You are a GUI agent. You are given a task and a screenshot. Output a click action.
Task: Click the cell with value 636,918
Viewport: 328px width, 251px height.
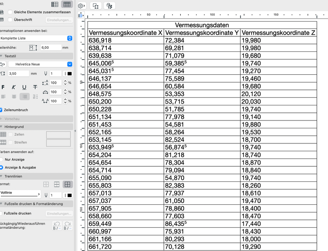point(125,40)
